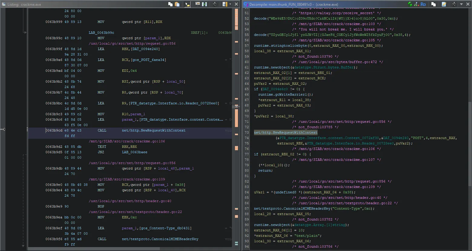Click net/http.NewRequestWithContext in the Listing CALL row
Screen dimensions: 472x251
pos(153,130)
